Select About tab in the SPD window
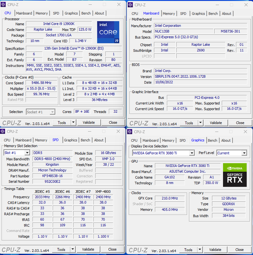The height and width of the screenshot is (255, 253). 99,140
